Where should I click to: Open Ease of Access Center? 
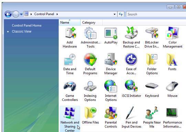(131, 64)
